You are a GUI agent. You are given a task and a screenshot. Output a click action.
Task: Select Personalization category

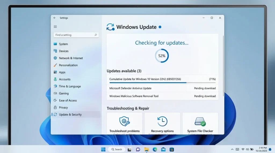click(76, 65)
